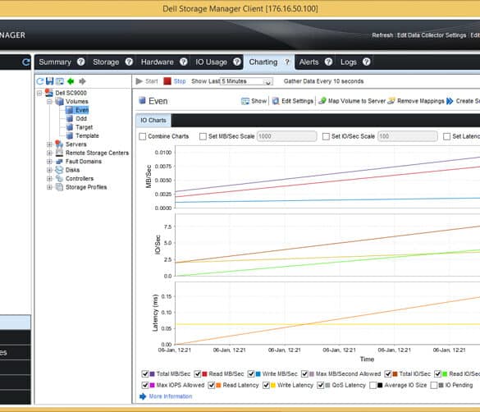Click the Storage Profiles icon
Viewport: 480px width, 412px height.
point(59,187)
